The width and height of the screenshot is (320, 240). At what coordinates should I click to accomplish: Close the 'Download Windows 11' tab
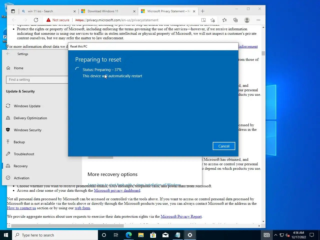[134, 11]
